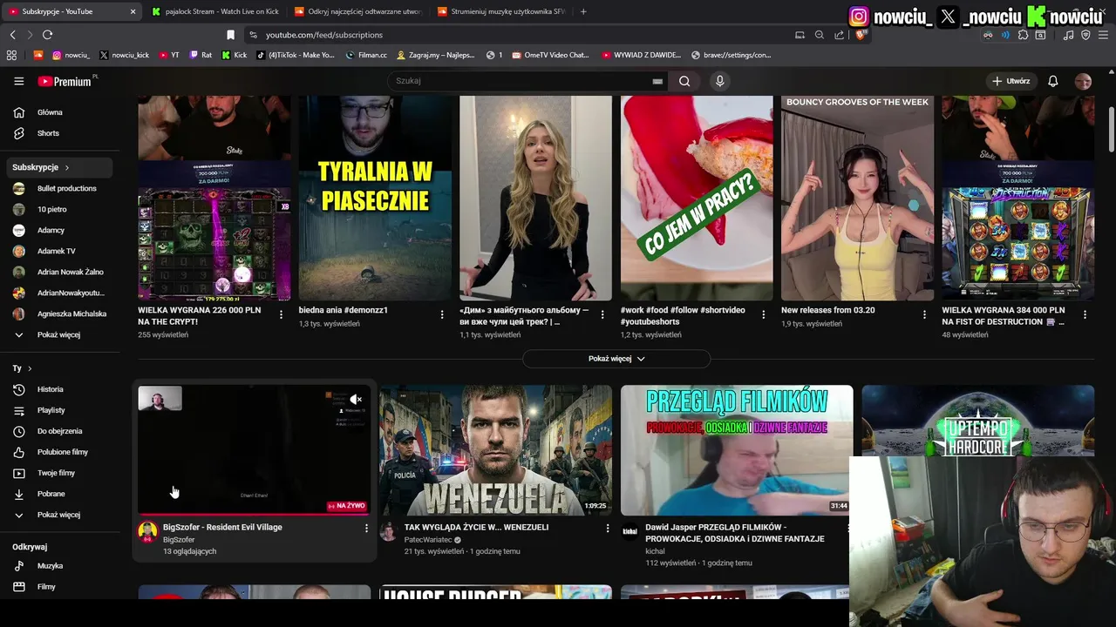Open the extensions puzzle icon

(x=1024, y=35)
